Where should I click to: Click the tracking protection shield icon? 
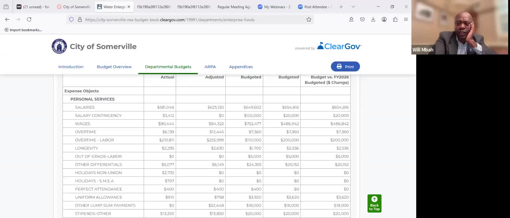pyautogui.click(x=71, y=19)
